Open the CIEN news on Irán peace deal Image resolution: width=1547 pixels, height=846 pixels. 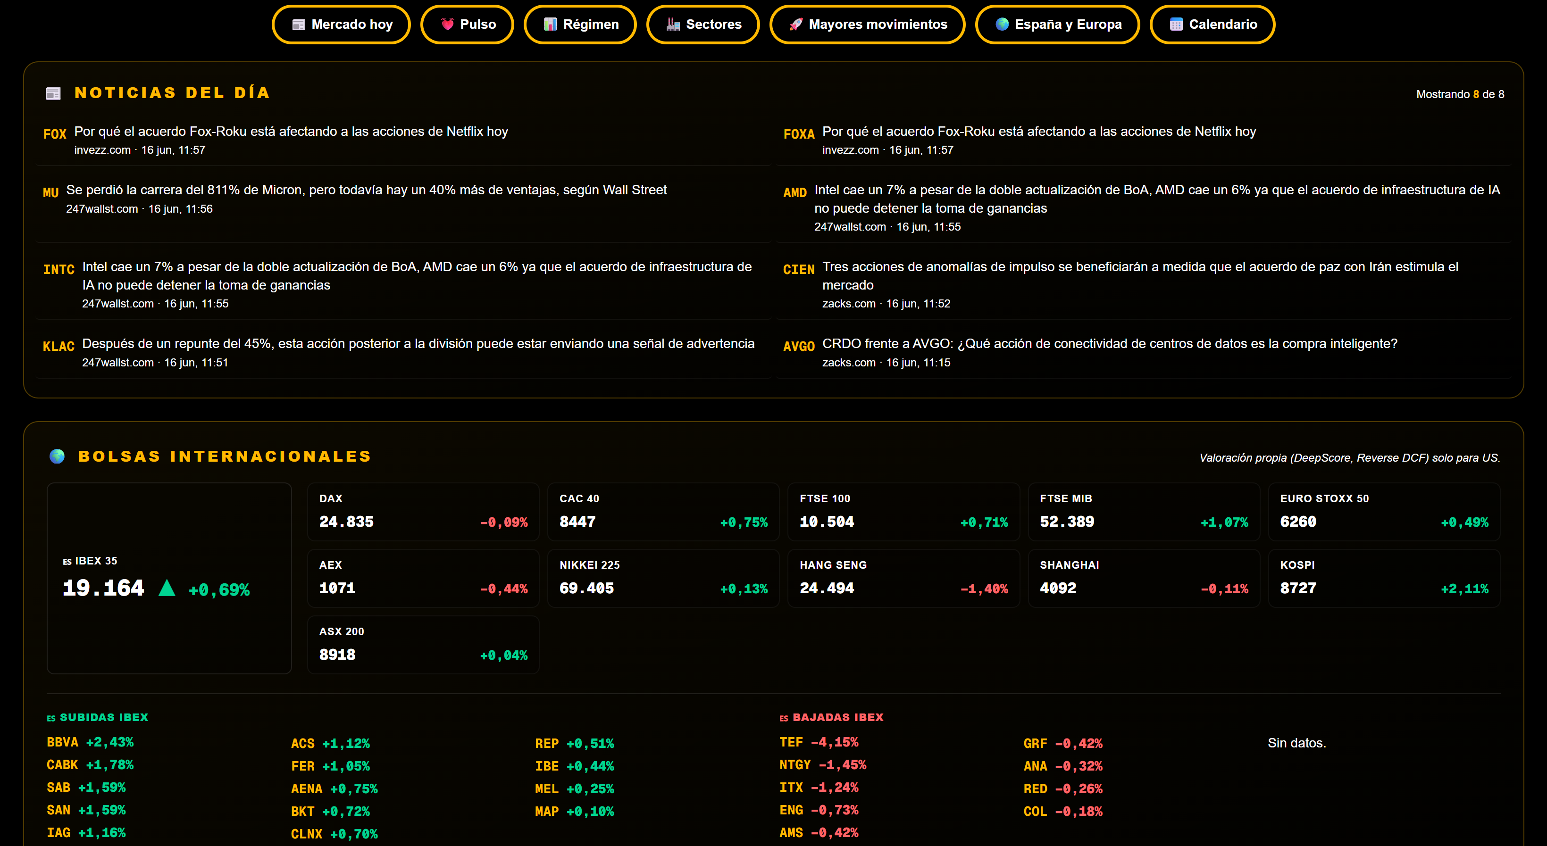[x=1140, y=276]
